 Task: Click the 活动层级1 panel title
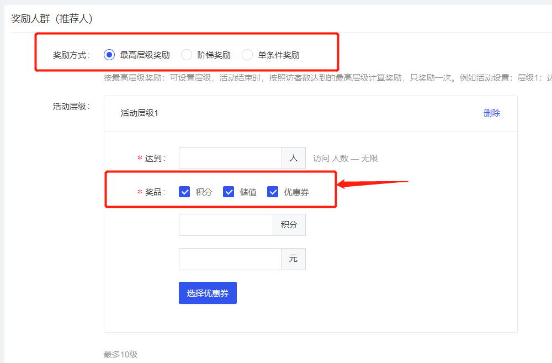click(139, 113)
